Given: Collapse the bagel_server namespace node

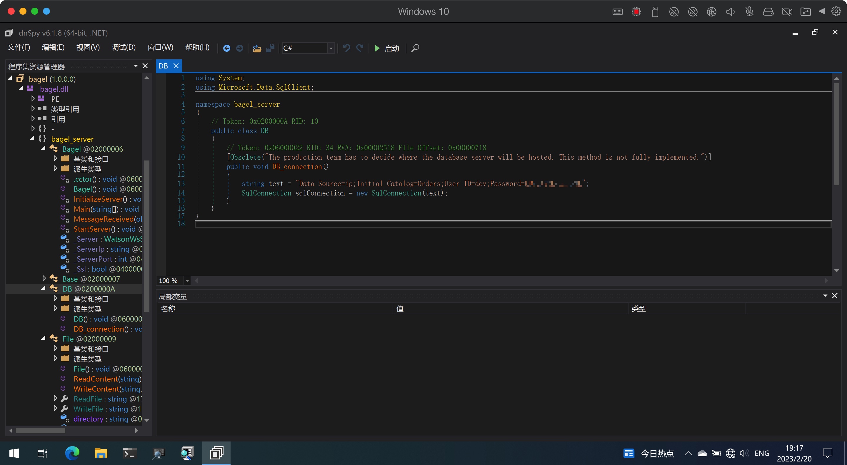Looking at the screenshot, I should tap(32, 139).
